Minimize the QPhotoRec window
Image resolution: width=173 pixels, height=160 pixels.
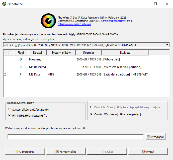[144, 4]
